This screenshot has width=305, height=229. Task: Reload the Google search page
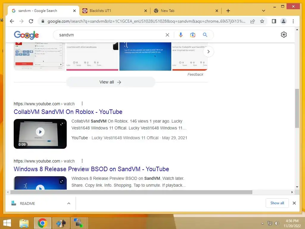[31, 21]
